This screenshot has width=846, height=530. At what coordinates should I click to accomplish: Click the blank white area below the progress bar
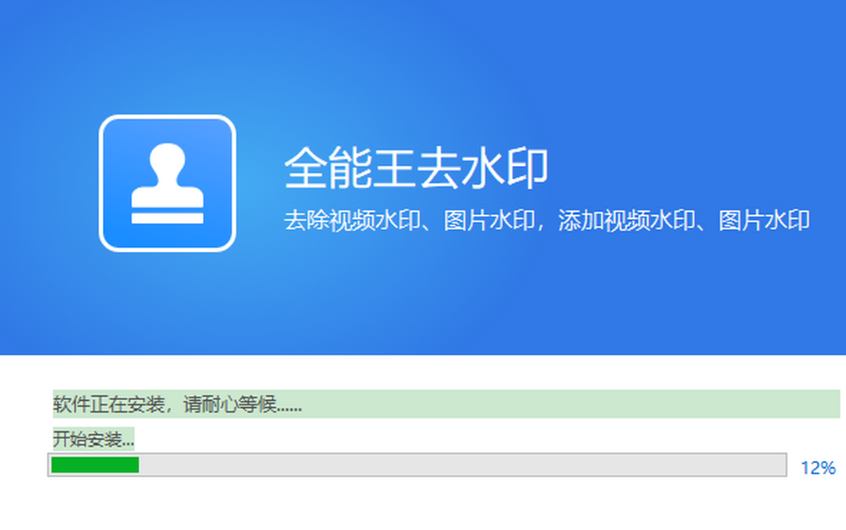[423, 505]
